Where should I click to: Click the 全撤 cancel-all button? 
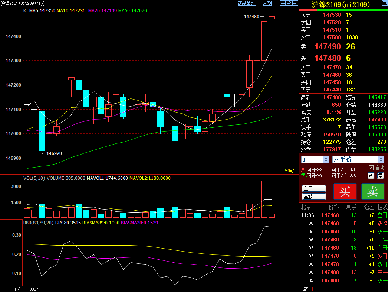tap(314, 197)
